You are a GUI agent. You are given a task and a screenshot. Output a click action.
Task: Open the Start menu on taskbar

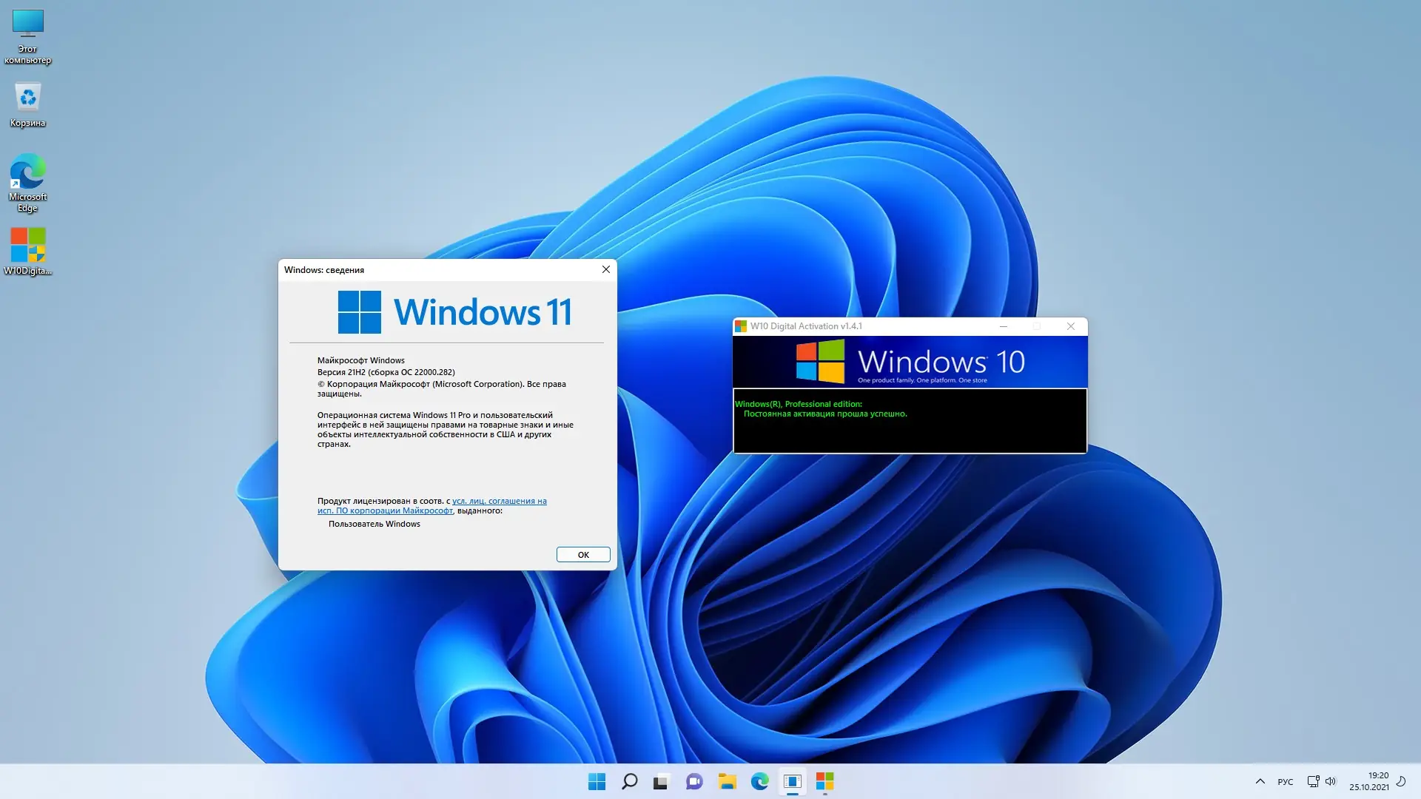[597, 781]
